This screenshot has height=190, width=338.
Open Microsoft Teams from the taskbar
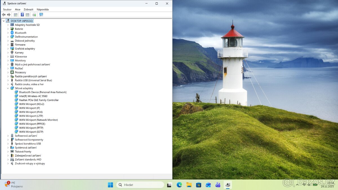click(218, 185)
